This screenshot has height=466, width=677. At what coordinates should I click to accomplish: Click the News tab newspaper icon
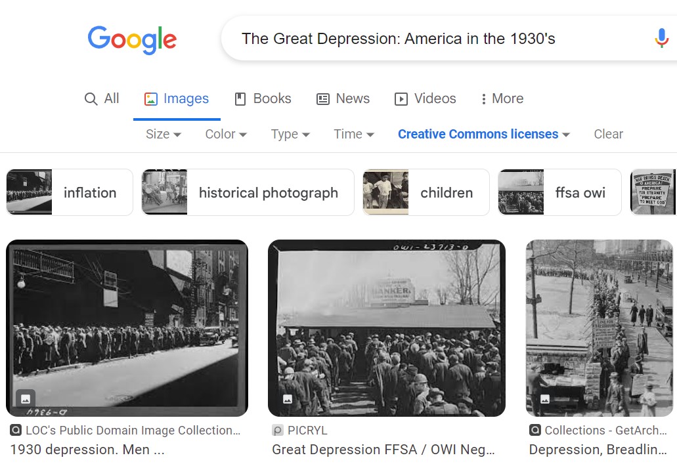pyautogui.click(x=323, y=99)
